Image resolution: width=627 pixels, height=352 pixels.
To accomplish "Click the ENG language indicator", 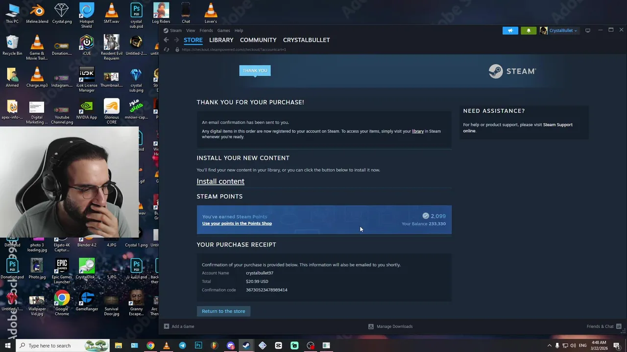I will (583, 346).
